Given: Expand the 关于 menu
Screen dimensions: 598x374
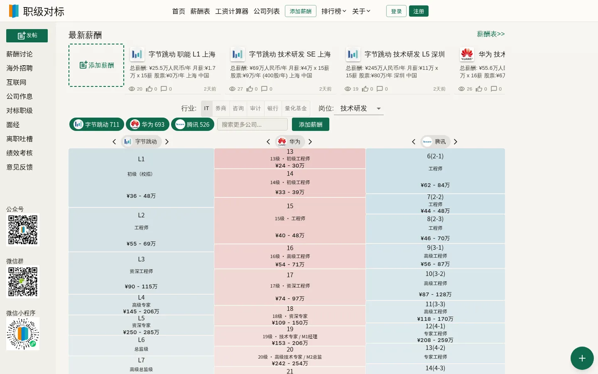Looking at the screenshot, I should tap(361, 11).
